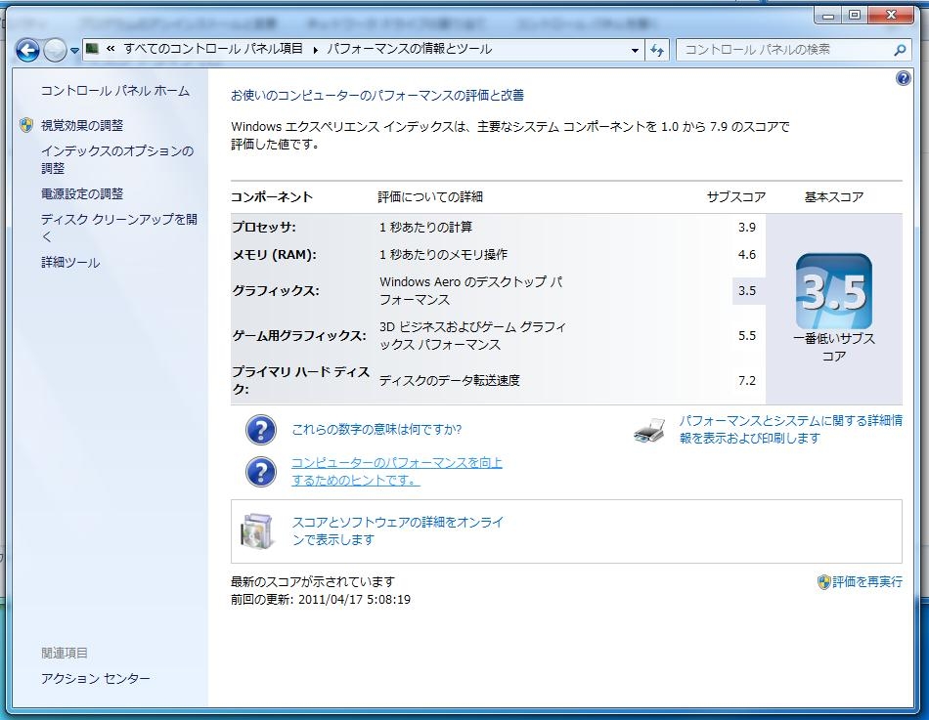
Task: Click the プロセッサ: row label
Action: pyautogui.click(x=264, y=227)
